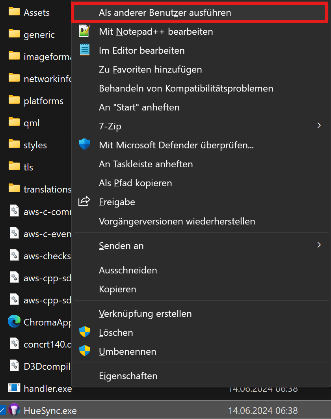Open Eigenschaften from the context menu
The width and height of the screenshot is (331, 419).
pos(128,376)
